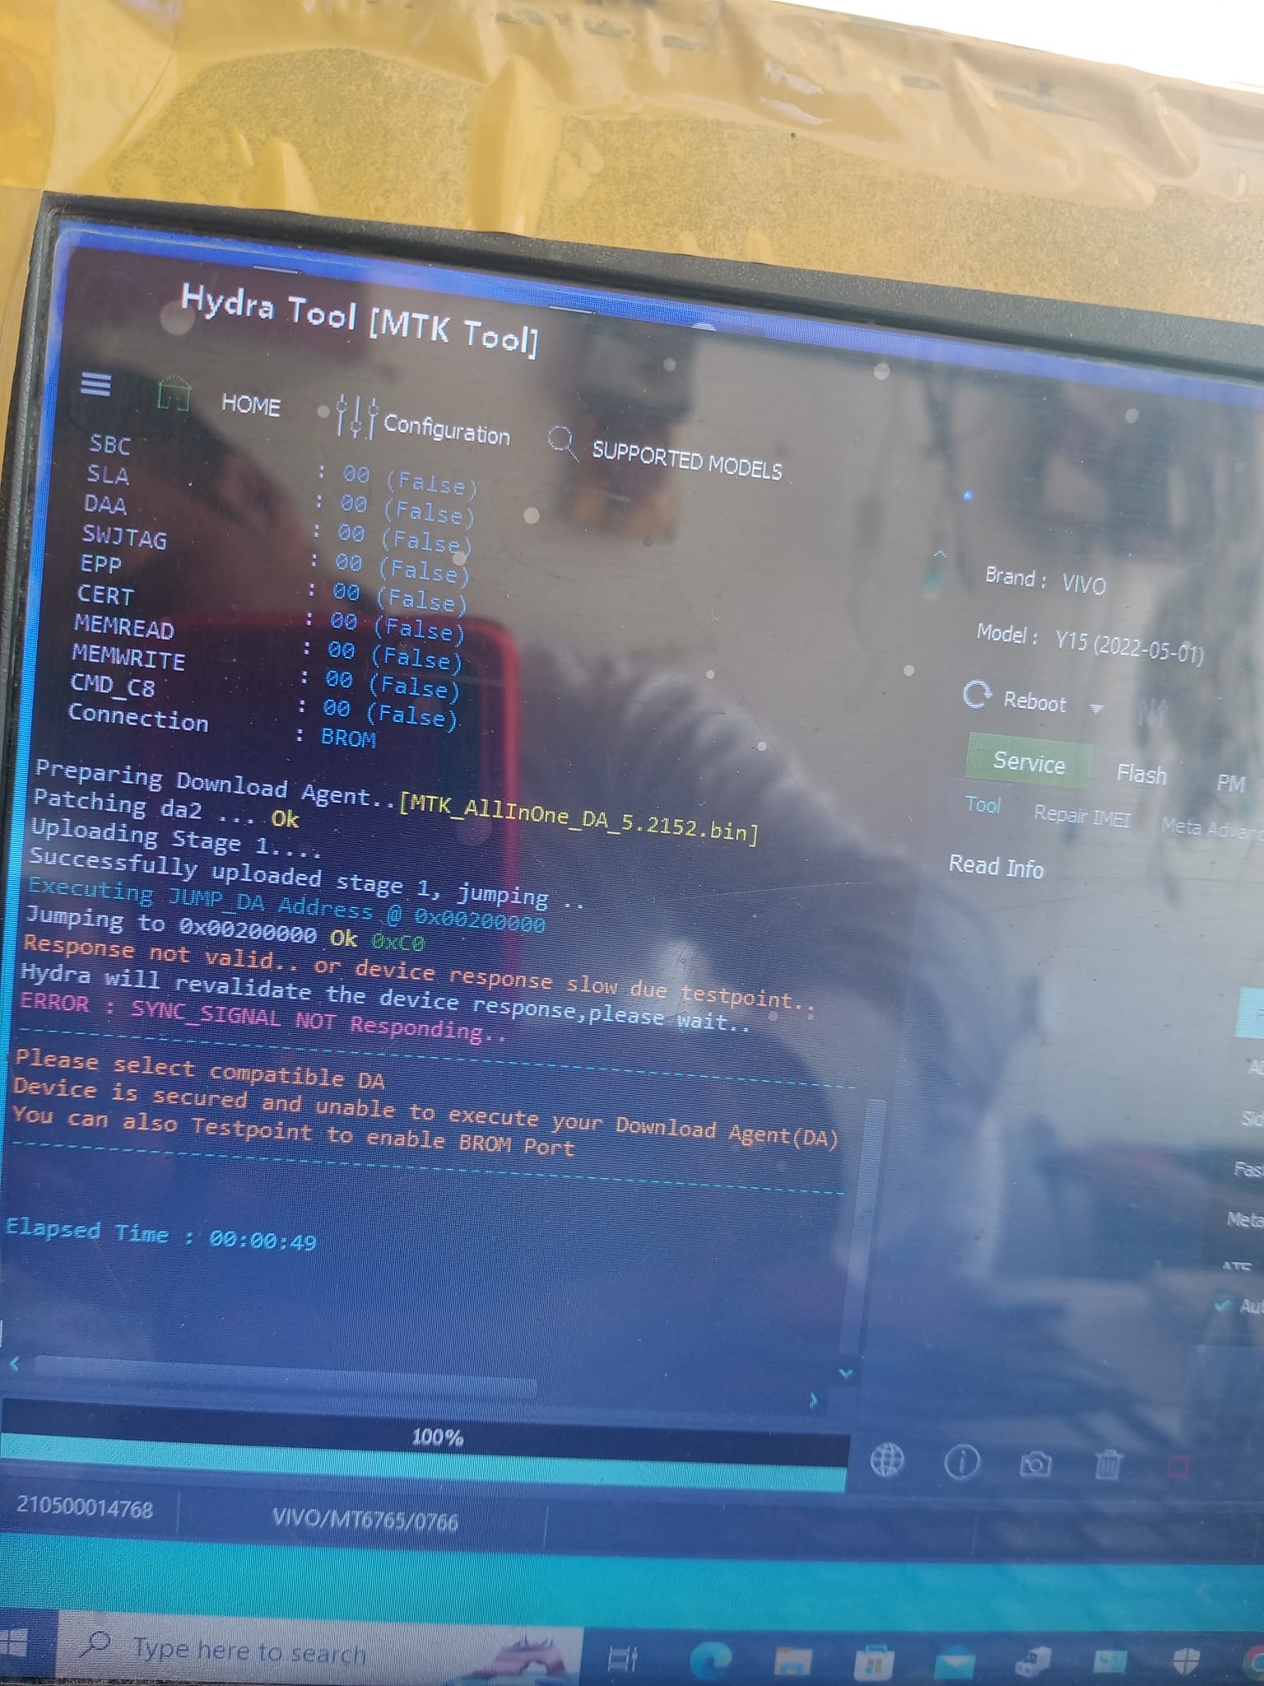Click the Read Info option
1264x1686 pixels.
tap(996, 866)
